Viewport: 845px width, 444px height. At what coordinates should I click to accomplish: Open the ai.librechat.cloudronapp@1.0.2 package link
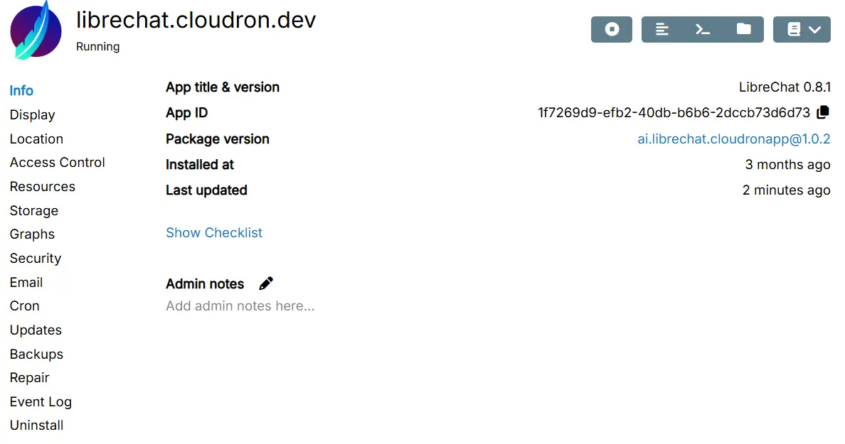733,139
